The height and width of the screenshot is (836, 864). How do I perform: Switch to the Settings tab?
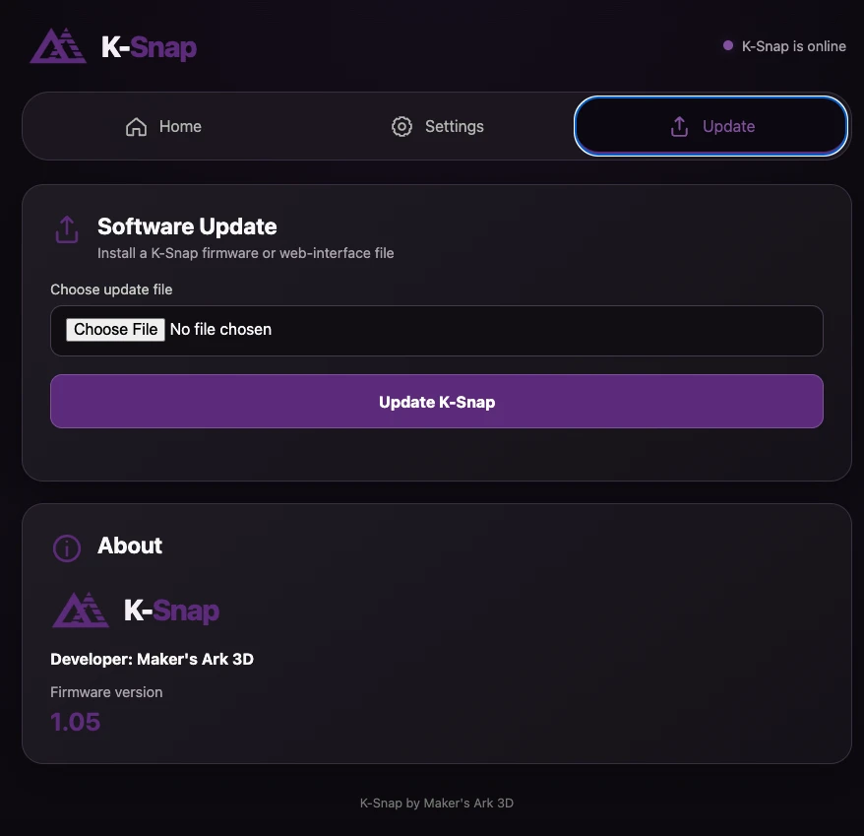coord(437,126)
